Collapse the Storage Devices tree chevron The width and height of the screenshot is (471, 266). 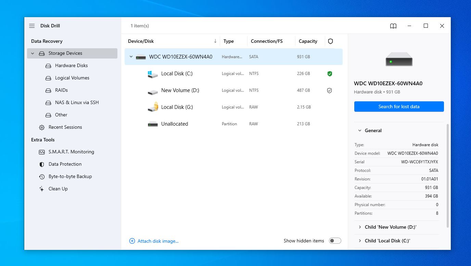click(33, 53)
